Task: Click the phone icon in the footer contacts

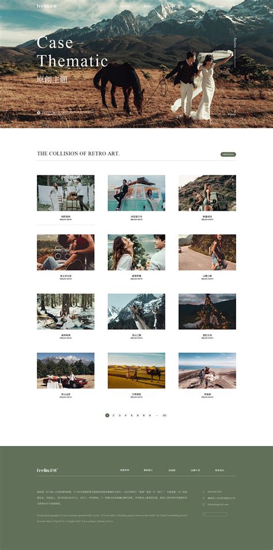Action: click(204, 492)
